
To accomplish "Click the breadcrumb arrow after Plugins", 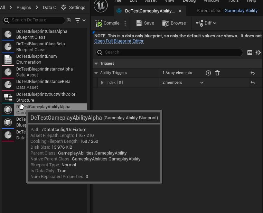I will click(37, 7).
